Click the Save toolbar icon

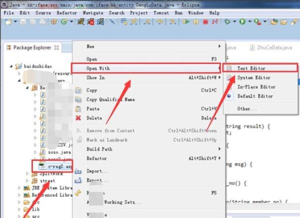(x=23, y=22)
